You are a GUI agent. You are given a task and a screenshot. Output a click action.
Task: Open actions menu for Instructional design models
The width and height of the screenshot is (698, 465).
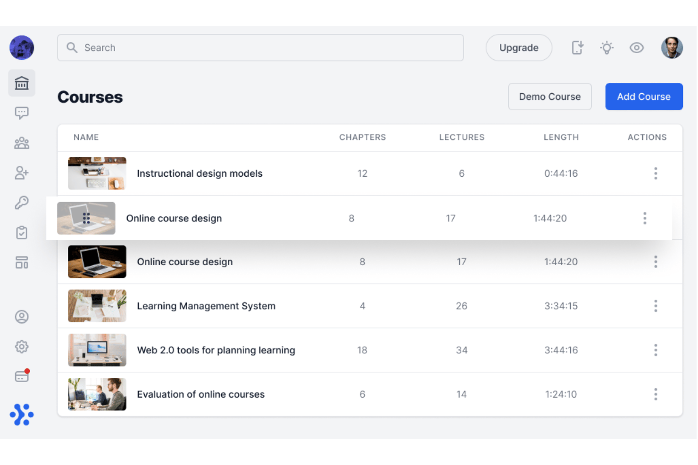coord(656,173)
